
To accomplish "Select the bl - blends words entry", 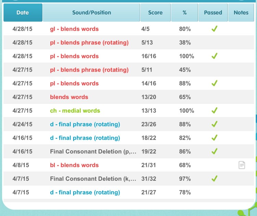I will click(74, 165).
